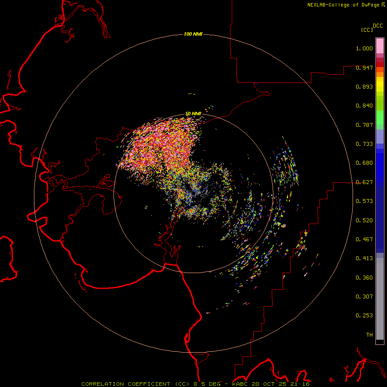Click the 1.000 scale label

pos(364,48)
